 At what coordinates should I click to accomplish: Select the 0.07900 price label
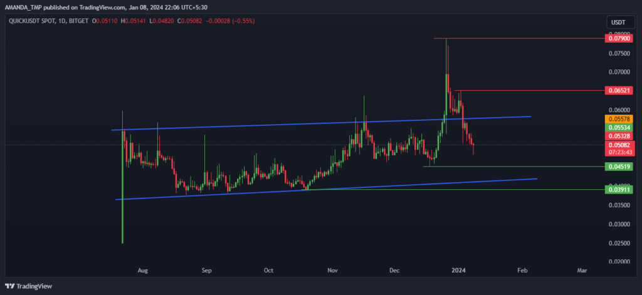pyautogui.click(x=619, y=39)
